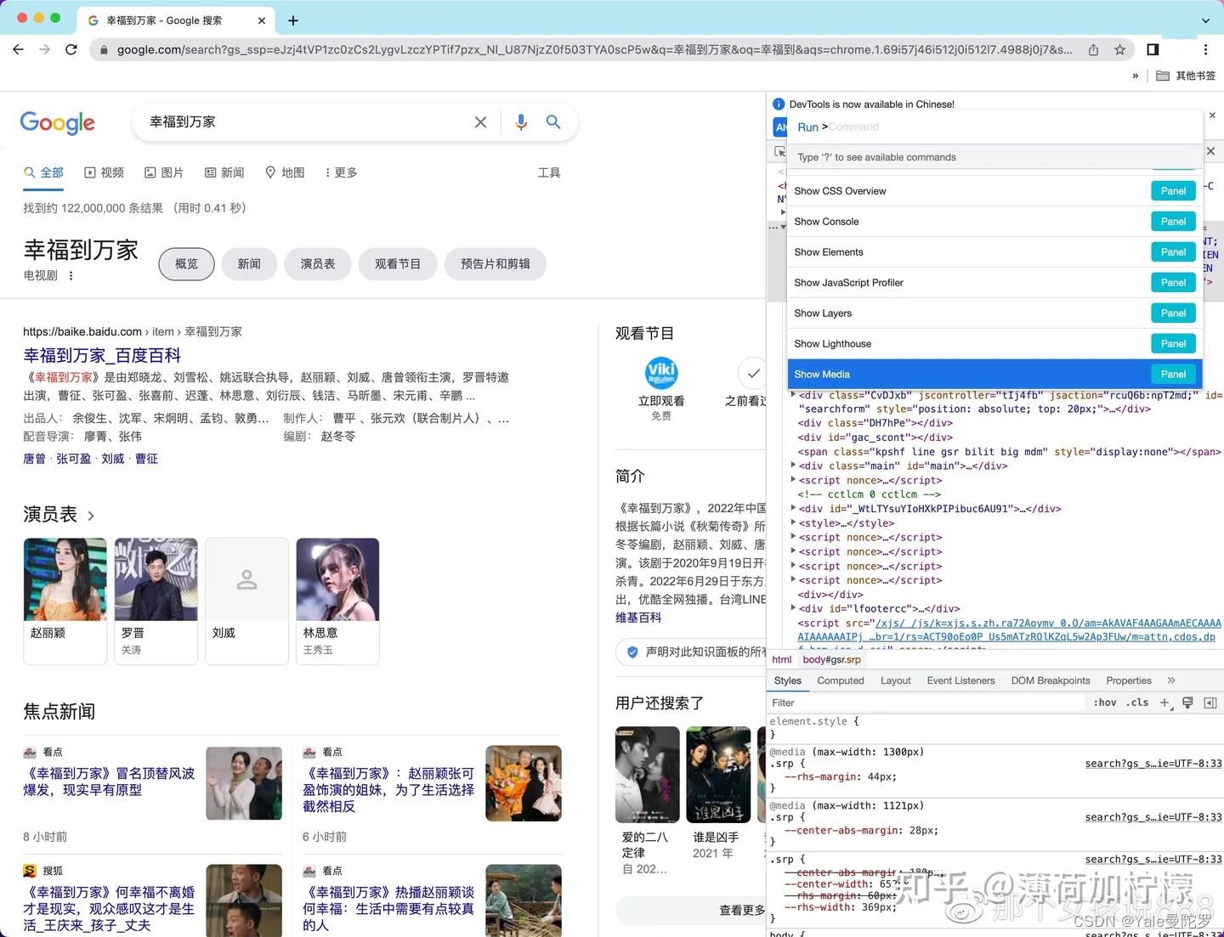Image resolution: width=1224 pixels, height=937 pixels.
Task: Click the 赵丽颖 cast photo
Action: coord(65,579)
